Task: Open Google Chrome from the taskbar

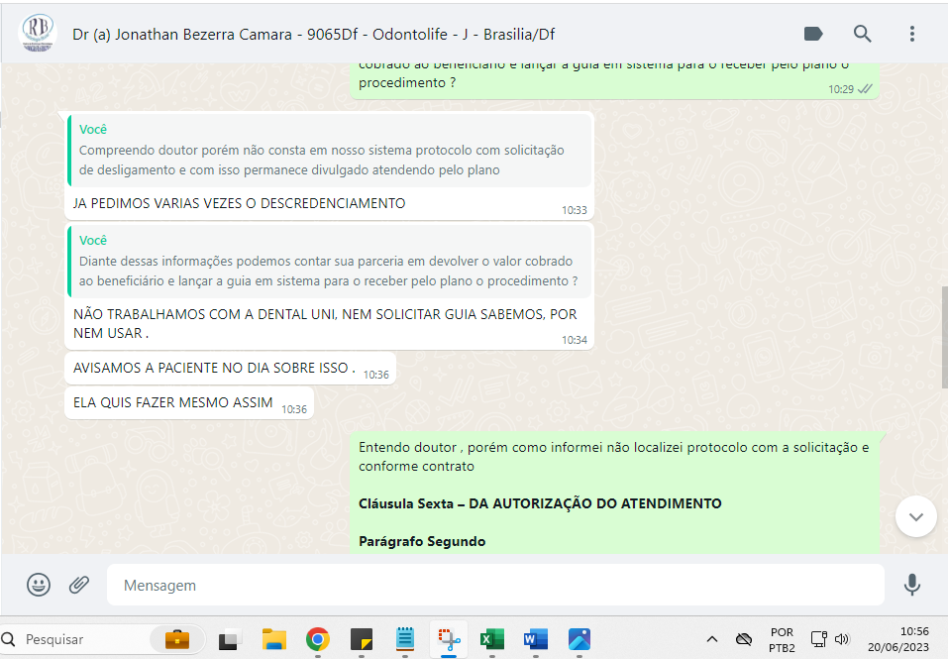Action: (x=317, y=639)
